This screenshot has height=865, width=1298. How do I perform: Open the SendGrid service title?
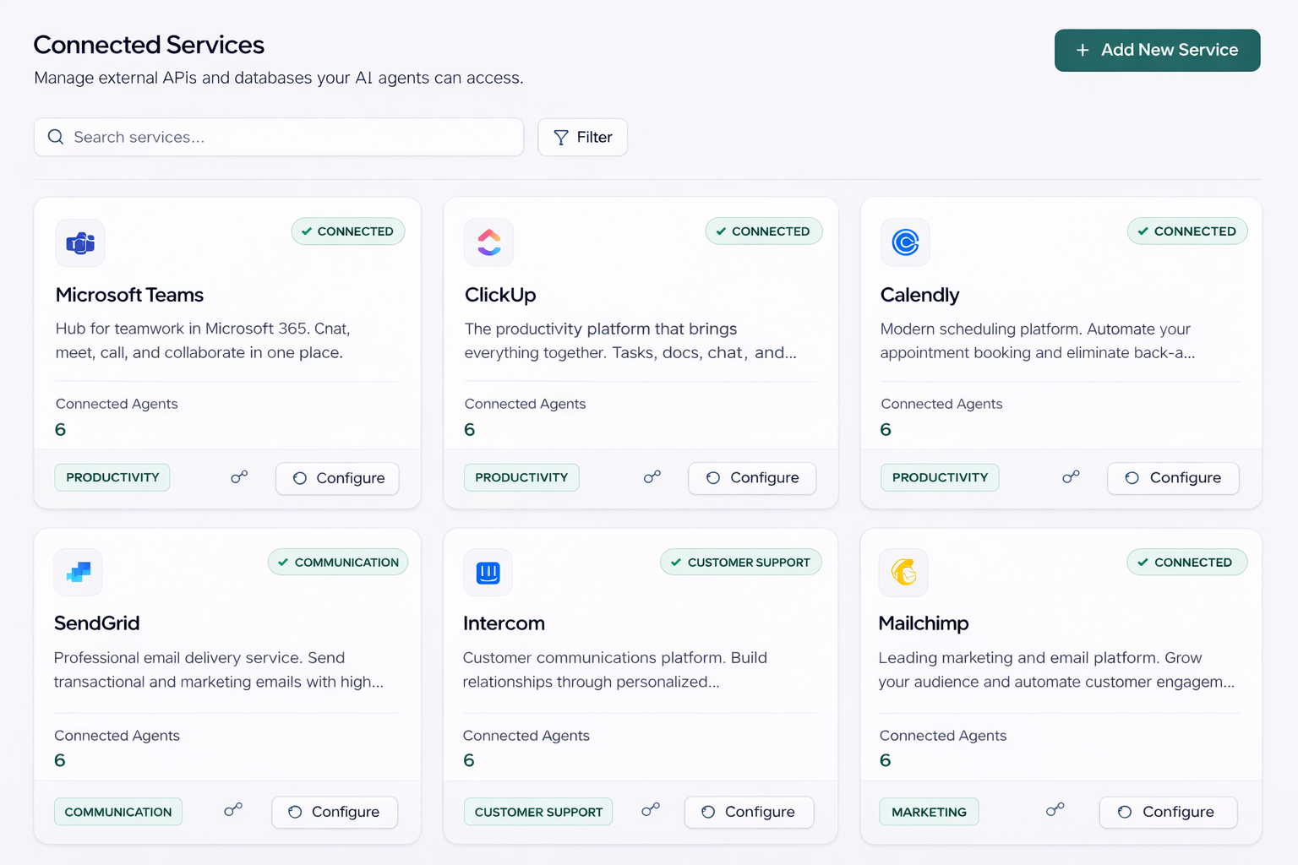click(97, 623)
